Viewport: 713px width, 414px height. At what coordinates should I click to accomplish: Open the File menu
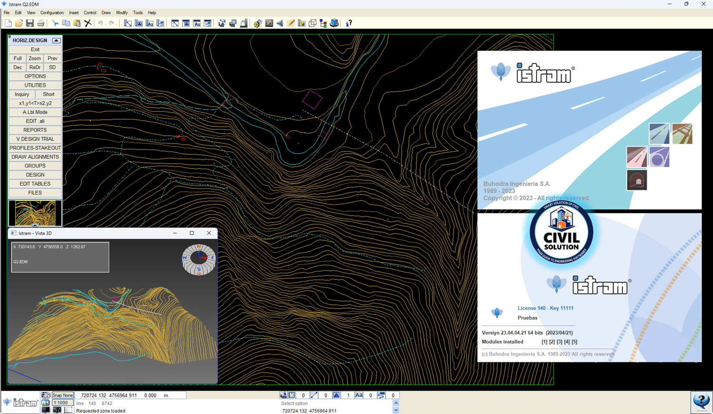(7, 13)
